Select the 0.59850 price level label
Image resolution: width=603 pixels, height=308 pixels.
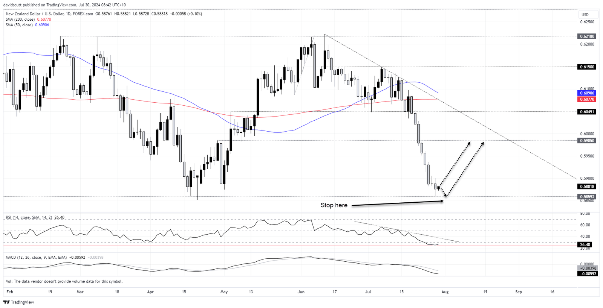coord(587,140)
